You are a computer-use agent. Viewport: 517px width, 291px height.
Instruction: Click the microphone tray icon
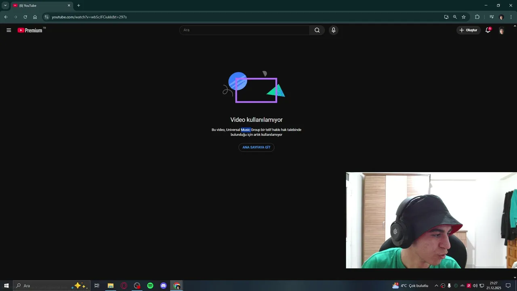point(449,286)
